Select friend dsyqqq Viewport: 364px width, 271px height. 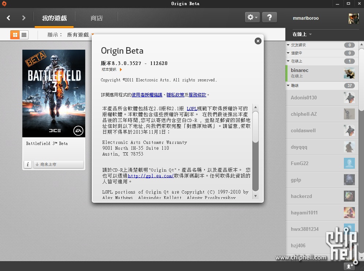322,147
